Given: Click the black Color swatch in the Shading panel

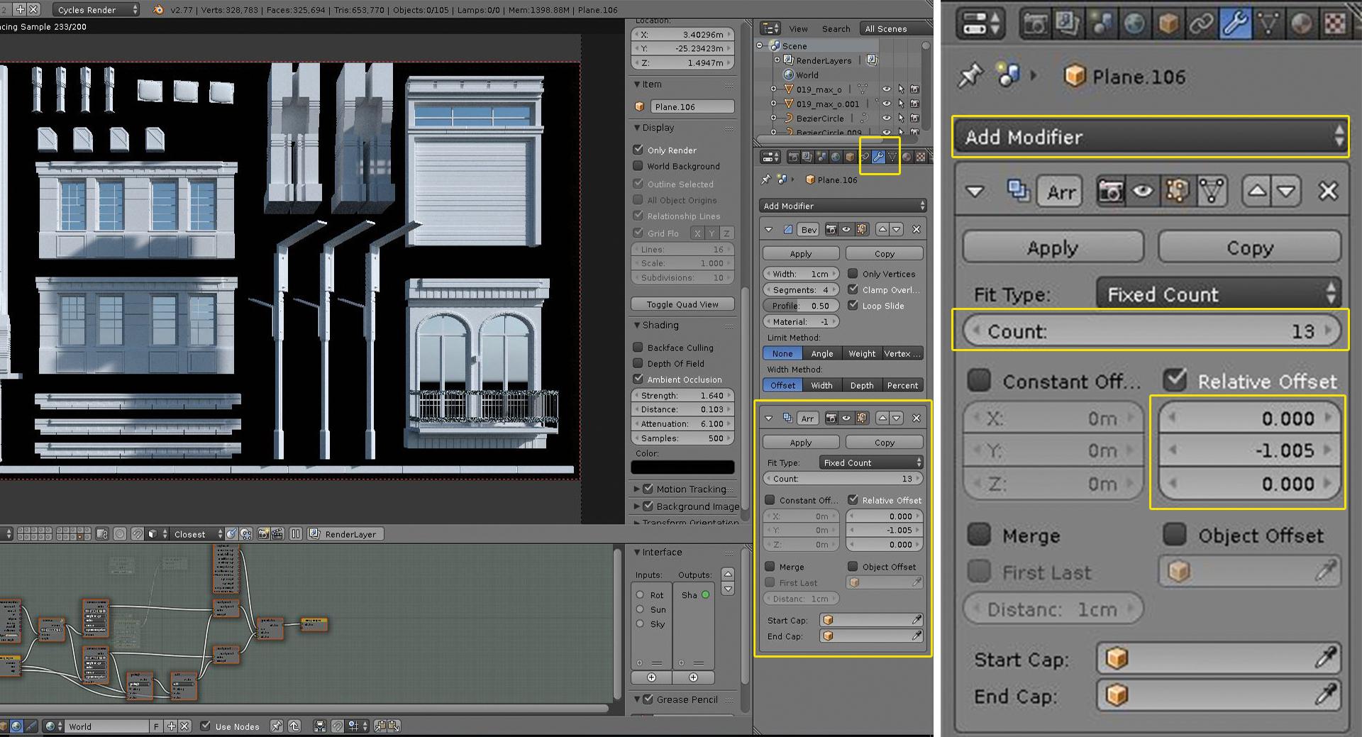Looking at the screenshot, I should [682, 467].
